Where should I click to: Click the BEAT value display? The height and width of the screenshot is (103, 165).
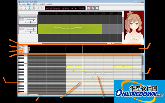point(74,9)
